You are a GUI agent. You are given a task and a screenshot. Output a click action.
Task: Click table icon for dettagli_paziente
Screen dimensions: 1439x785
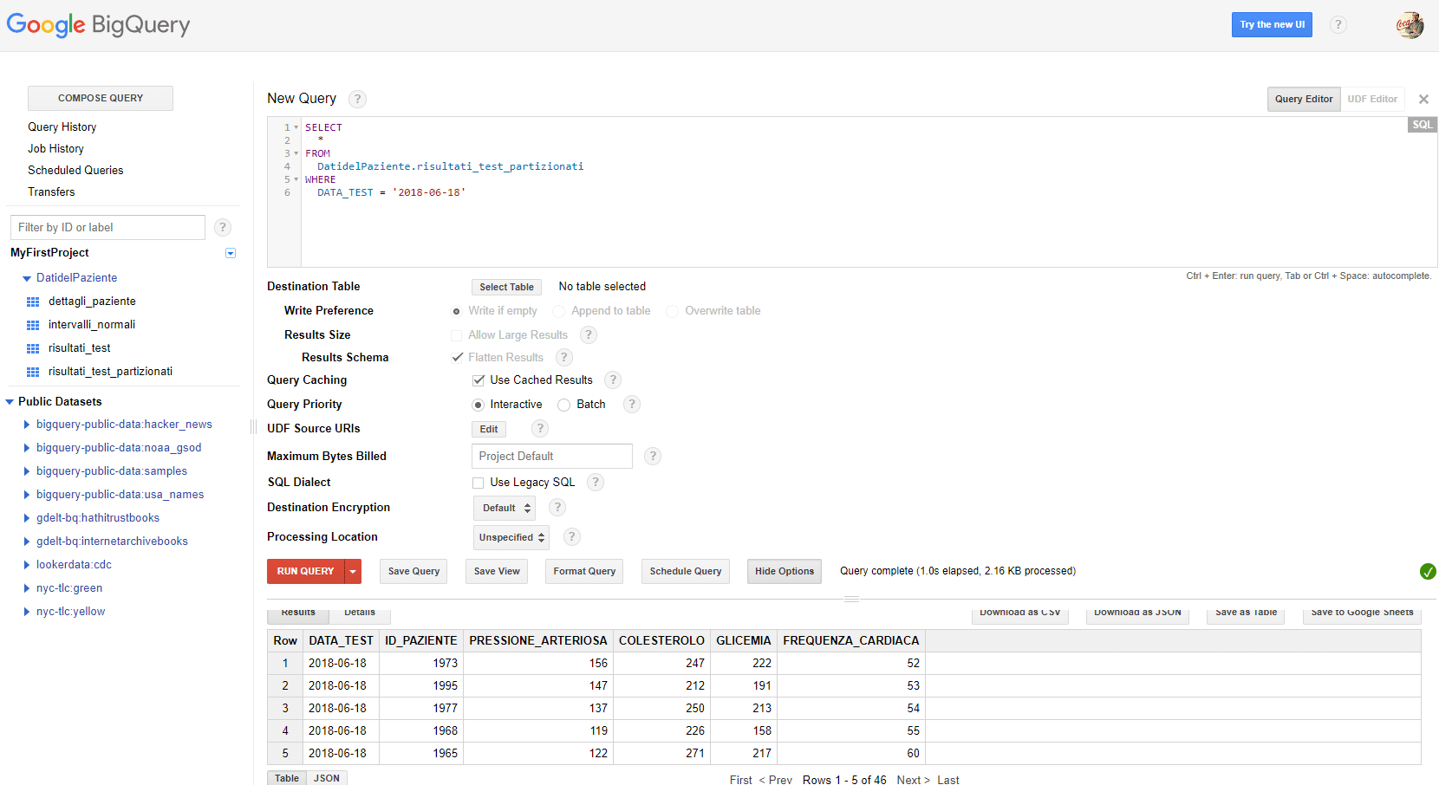tap(33, 302)
